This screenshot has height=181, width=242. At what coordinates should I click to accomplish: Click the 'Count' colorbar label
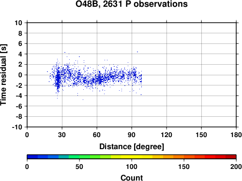[132, 178]
